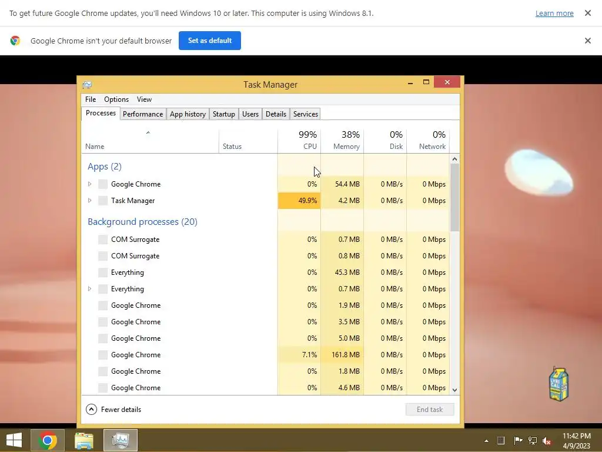Select the second COM Surrogate row

pos(265,256)
